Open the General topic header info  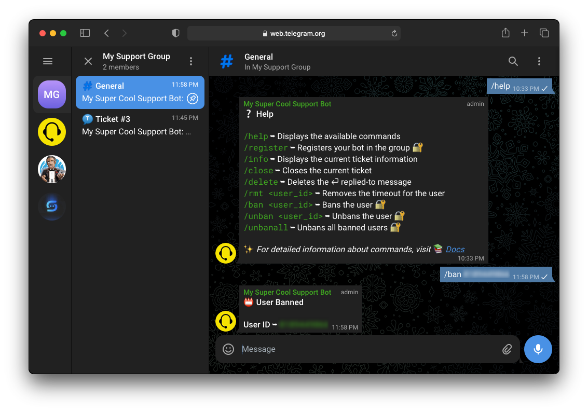tap(278, 61)
